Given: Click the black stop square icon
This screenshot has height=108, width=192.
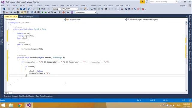Looking at the screenshot, I should [55, 13].
